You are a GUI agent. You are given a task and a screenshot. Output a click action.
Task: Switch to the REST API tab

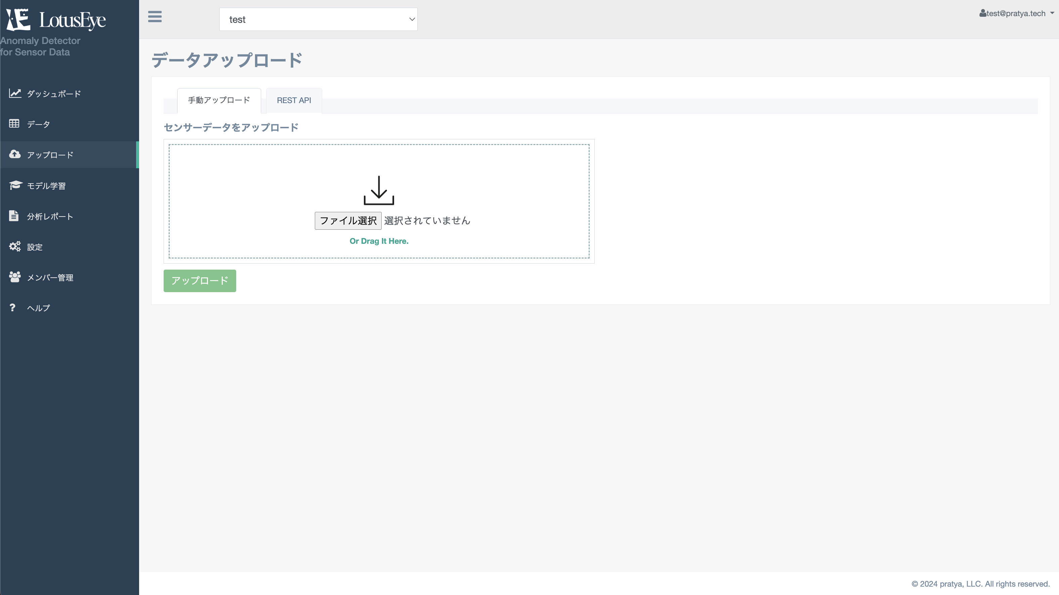point(294,100)
